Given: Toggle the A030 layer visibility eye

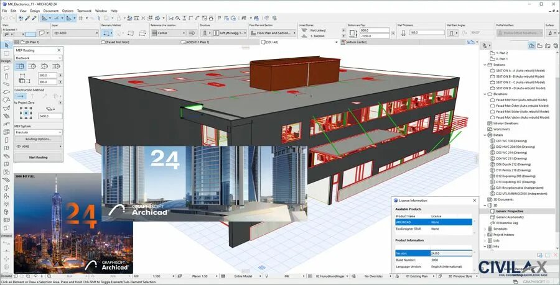Looking at the screenshot, I should tap(56, 33).
